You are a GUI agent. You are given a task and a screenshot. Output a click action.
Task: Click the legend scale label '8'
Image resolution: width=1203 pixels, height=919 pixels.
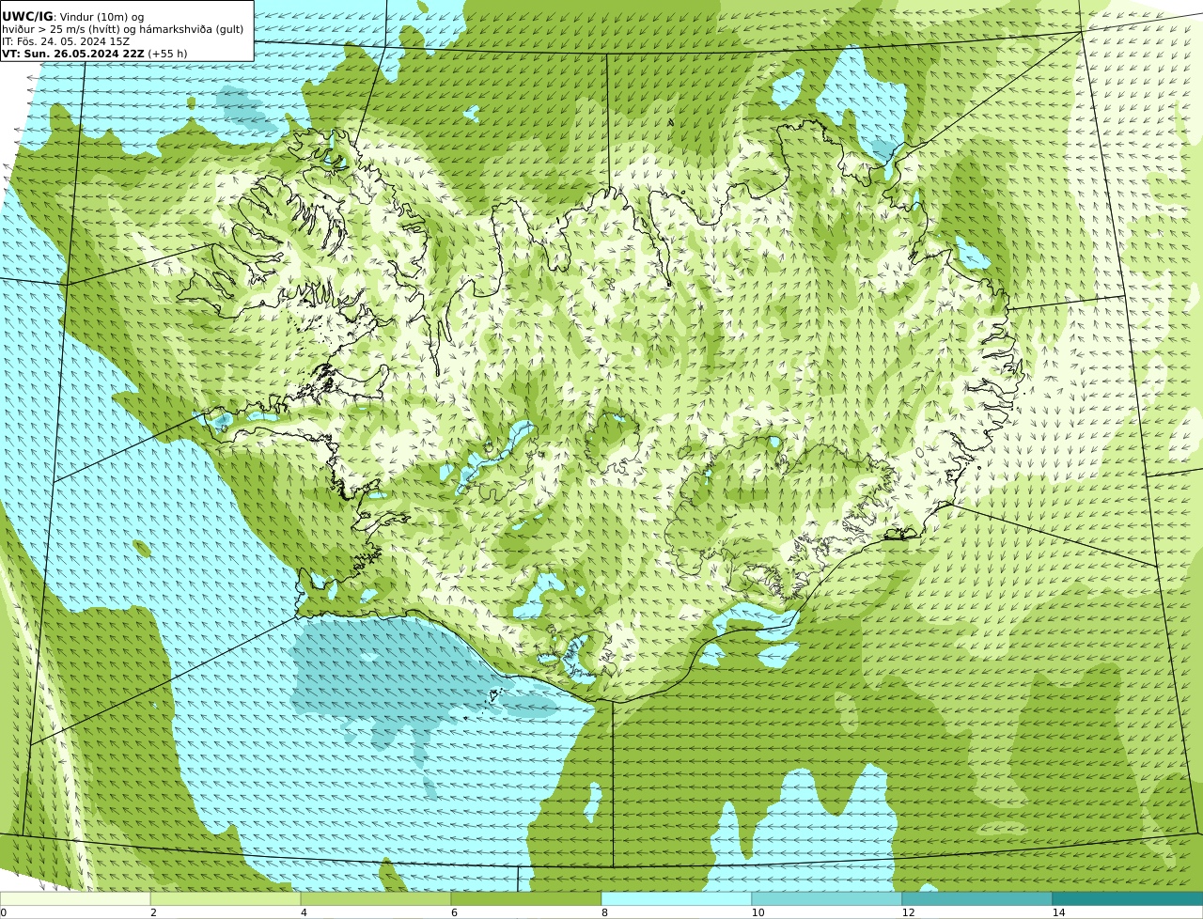(604, 912)
